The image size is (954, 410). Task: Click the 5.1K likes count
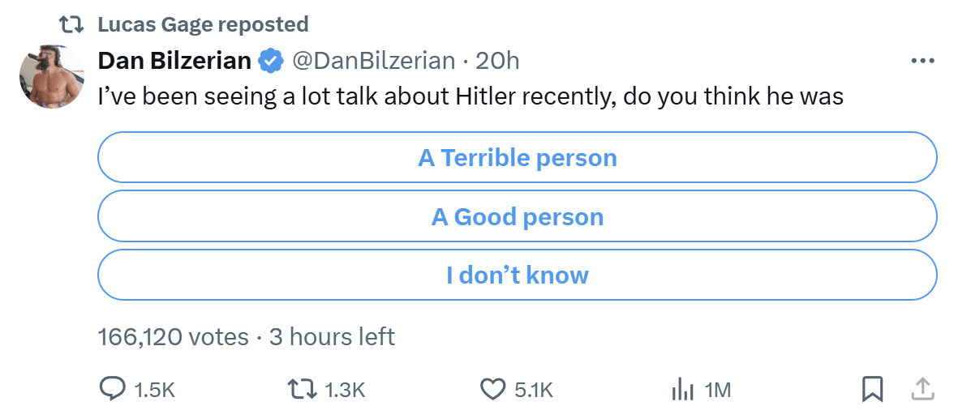[534, 390]
